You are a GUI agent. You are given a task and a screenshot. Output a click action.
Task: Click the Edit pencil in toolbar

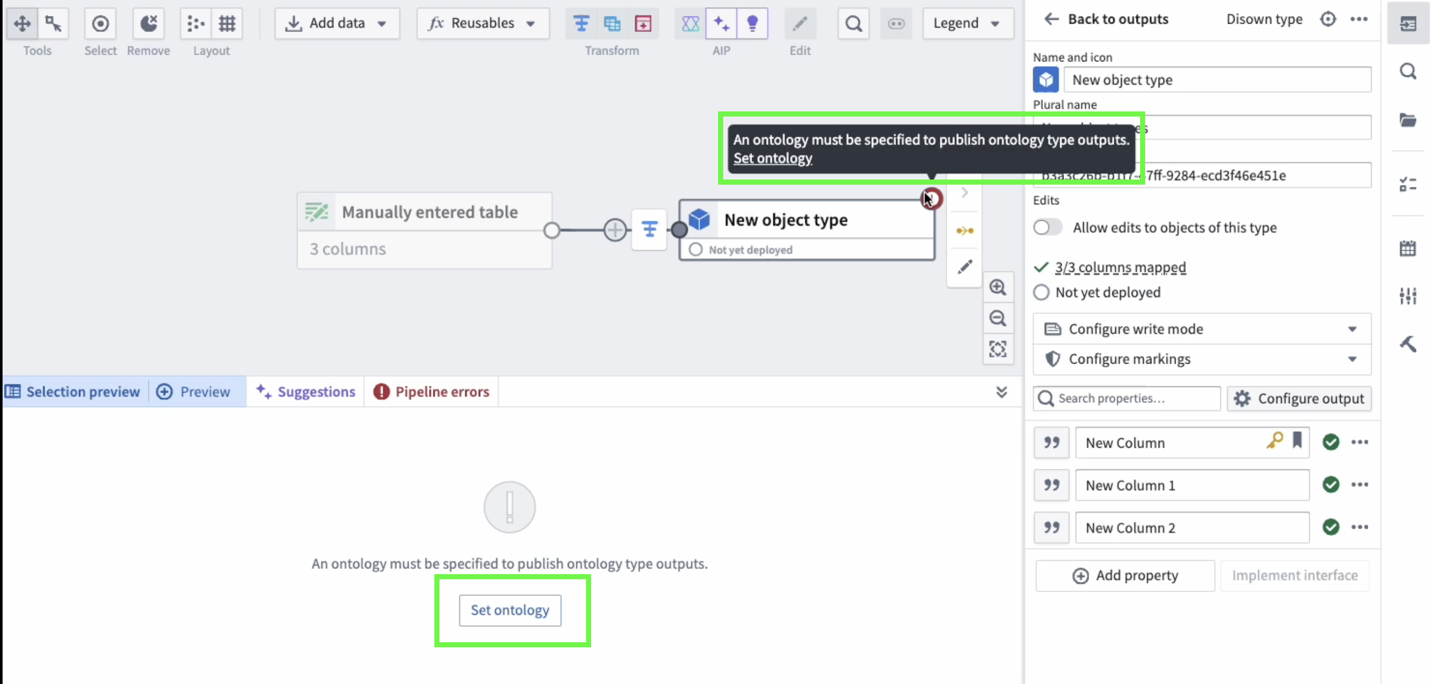click(800, 23)
